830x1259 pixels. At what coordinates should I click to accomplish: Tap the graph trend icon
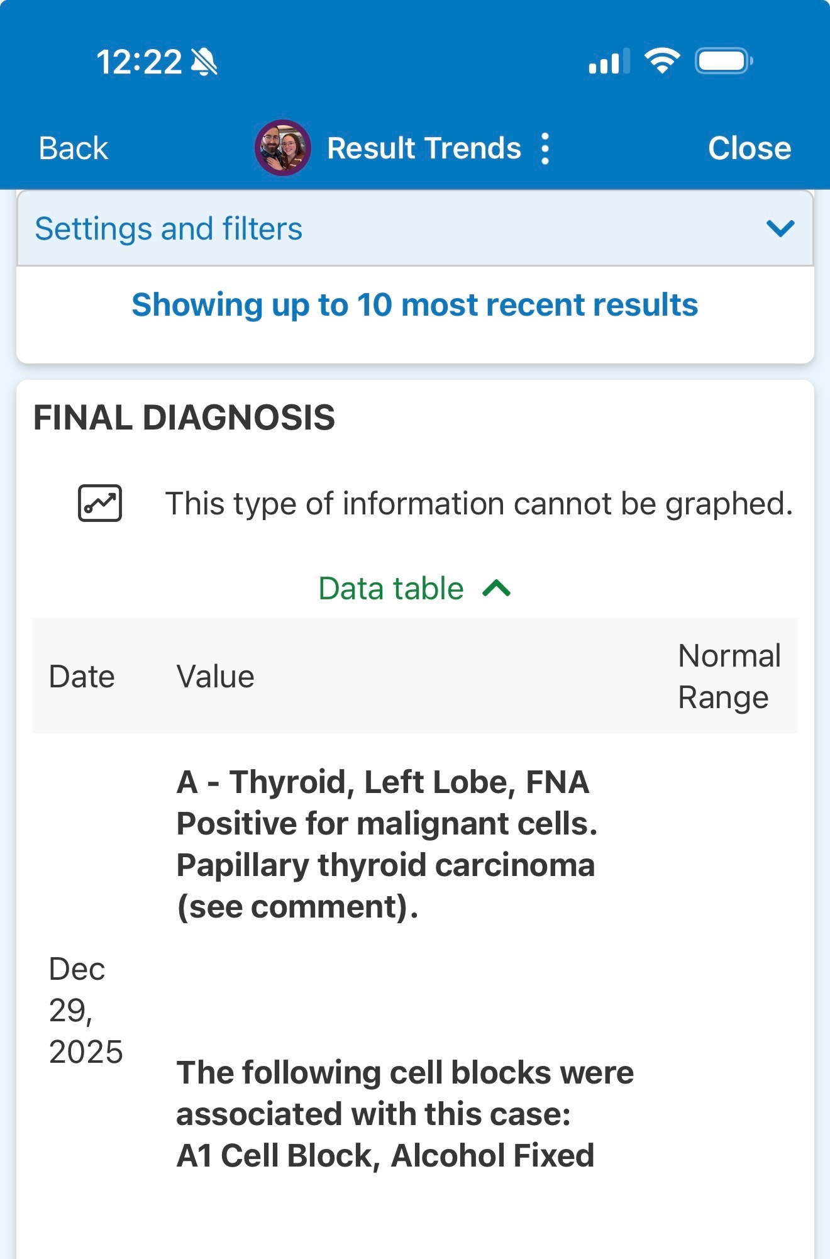pos(99,503)
